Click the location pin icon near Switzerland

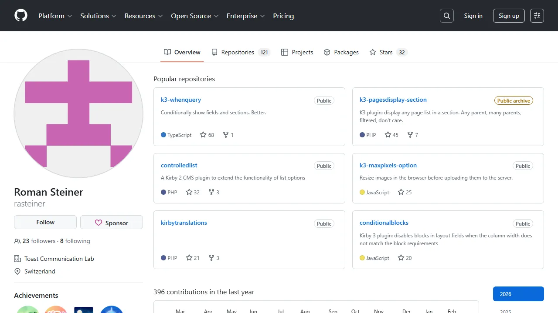(x=17, y=271)
